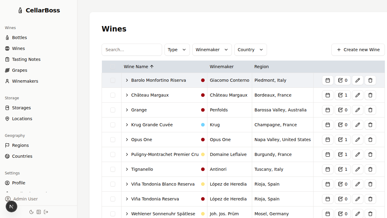Open the CellarBoss logo icon

pos(20,10)
